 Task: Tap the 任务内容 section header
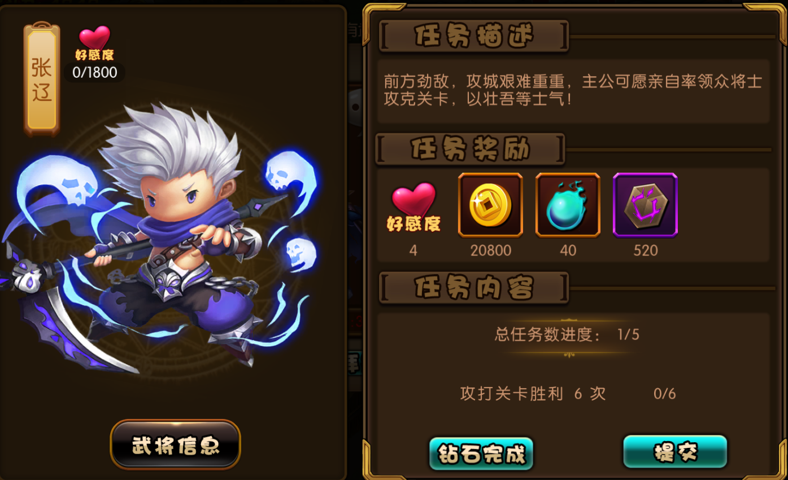pyautogui.click(x=474, y=288)
